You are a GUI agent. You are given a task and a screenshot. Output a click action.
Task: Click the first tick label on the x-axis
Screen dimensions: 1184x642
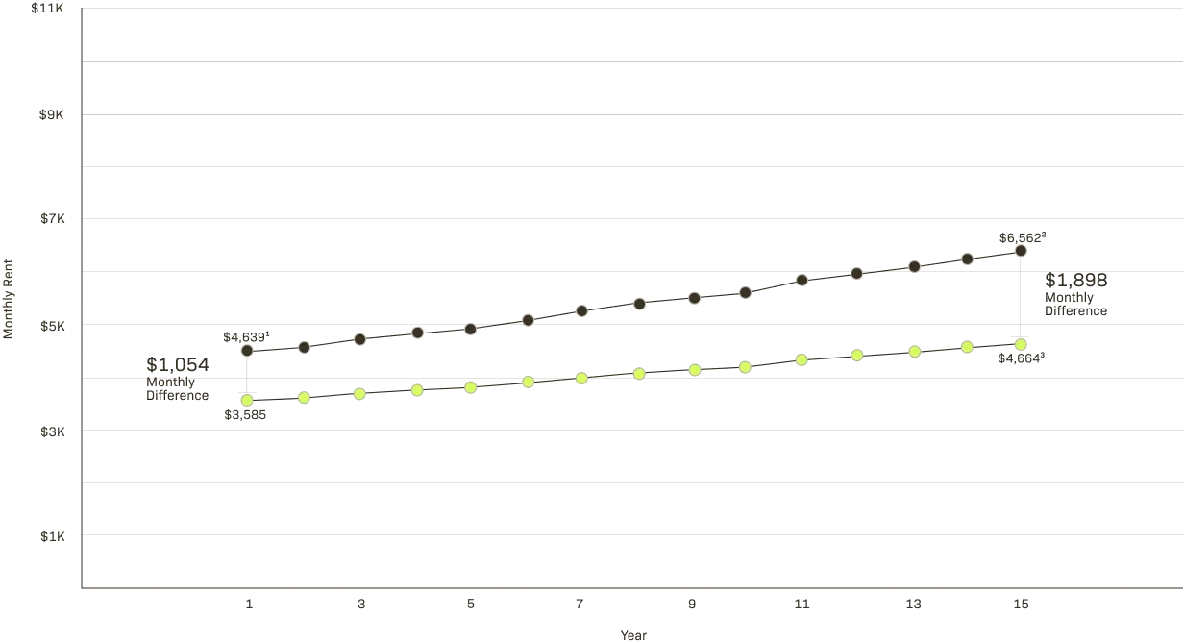click(x=249, y=604)
